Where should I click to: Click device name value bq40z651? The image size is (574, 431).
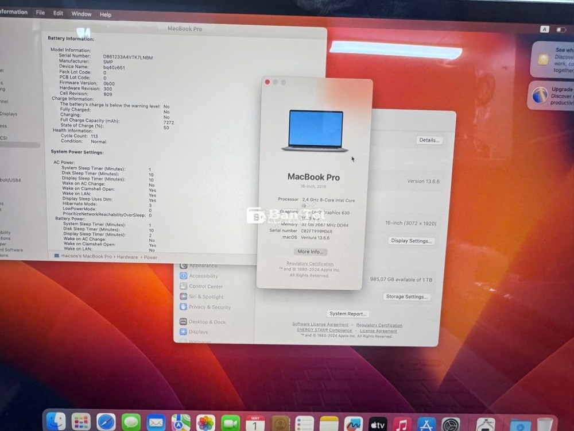click(114, 67)
